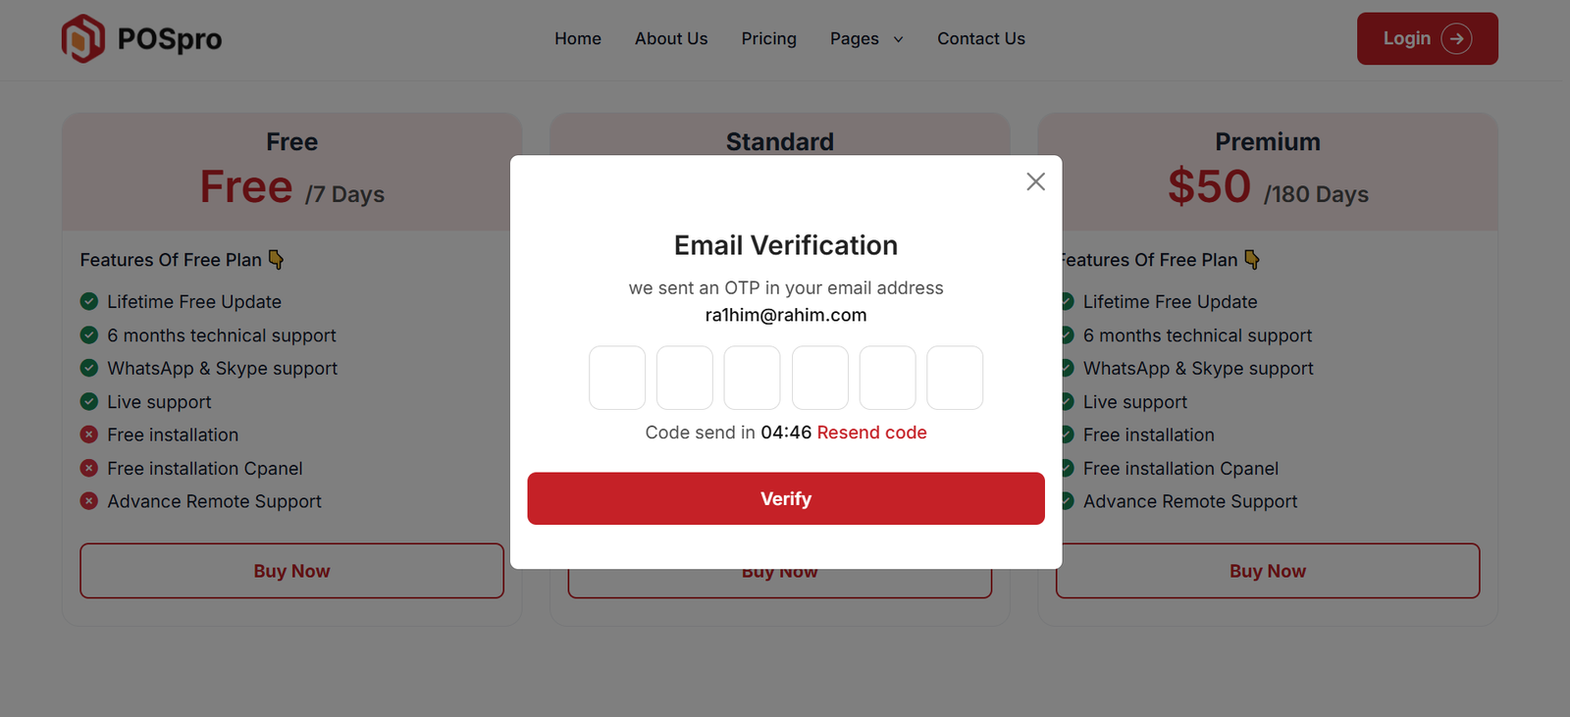
Task: Click red cross beside Advance Remote Support
Action: (x=89, y=501)
